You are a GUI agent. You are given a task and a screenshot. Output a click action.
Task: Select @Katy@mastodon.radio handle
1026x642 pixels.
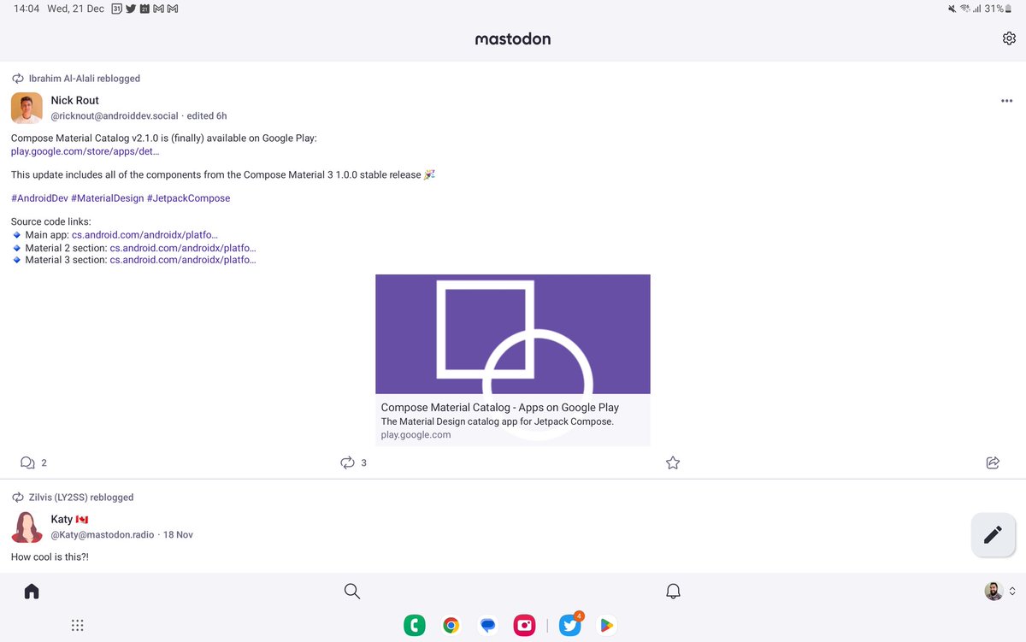click(x=103, y=534)
